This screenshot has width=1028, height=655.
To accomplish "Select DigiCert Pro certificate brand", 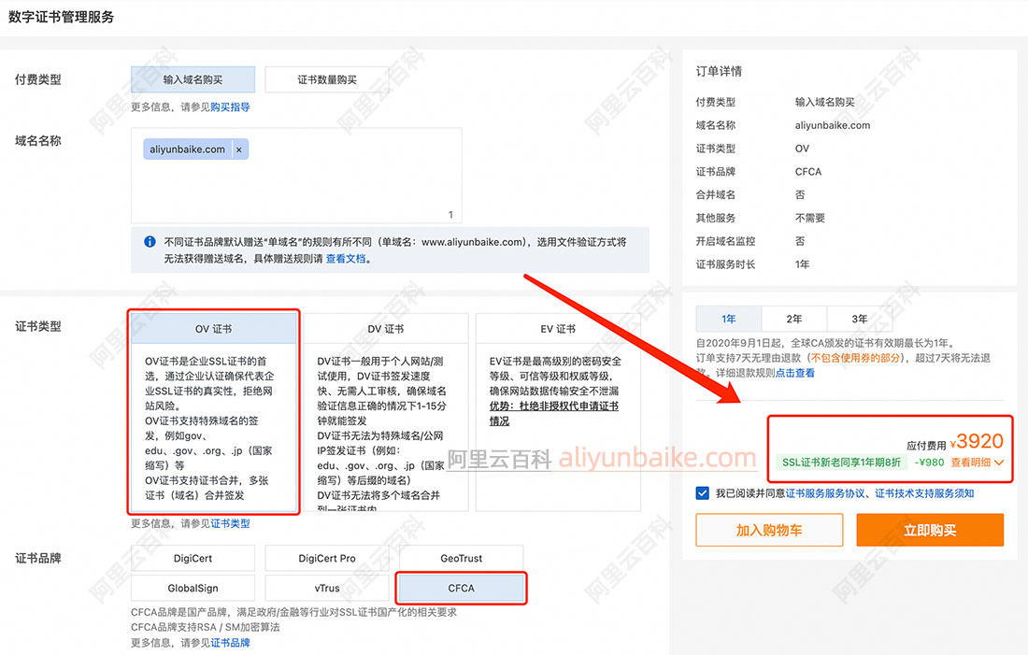I will click(327, 558).
